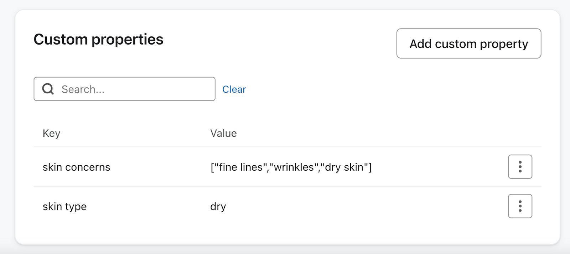Click the Key column header
570x254 pixels.
point(51,133)
